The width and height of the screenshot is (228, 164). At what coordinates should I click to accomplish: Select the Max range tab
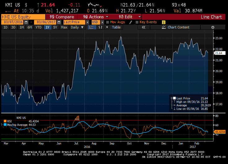coord(64,27)
